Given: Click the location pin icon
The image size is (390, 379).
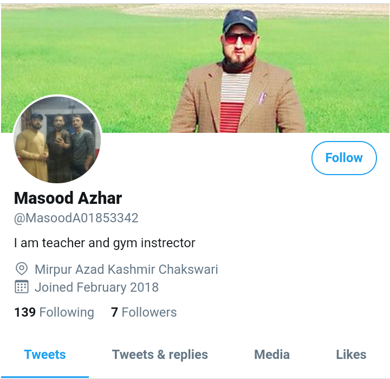Looking at the screenshot, I should tap(22, 269).
